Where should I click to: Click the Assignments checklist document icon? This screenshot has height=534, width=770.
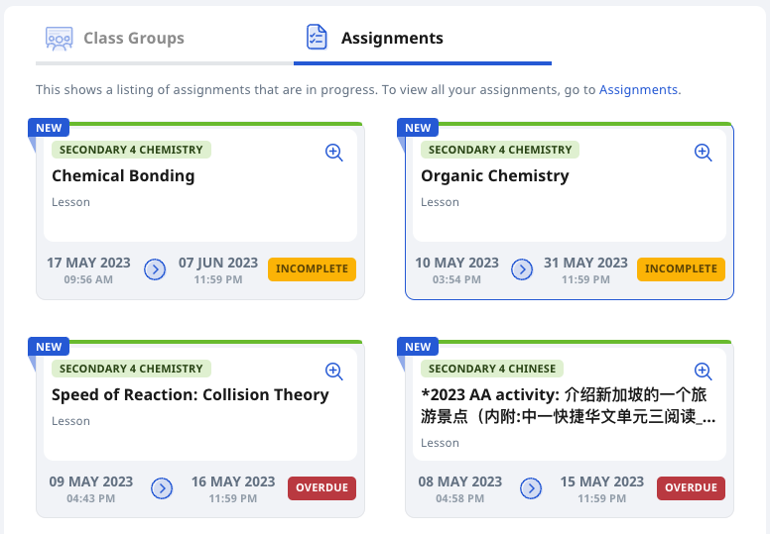(x=317, y=38)
